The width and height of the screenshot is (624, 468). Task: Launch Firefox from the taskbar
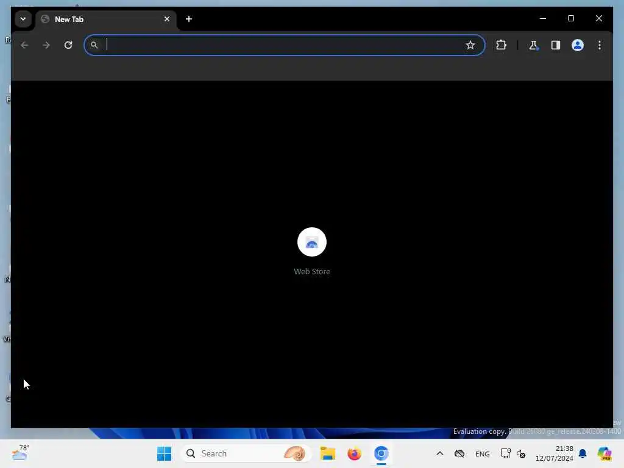354,453
